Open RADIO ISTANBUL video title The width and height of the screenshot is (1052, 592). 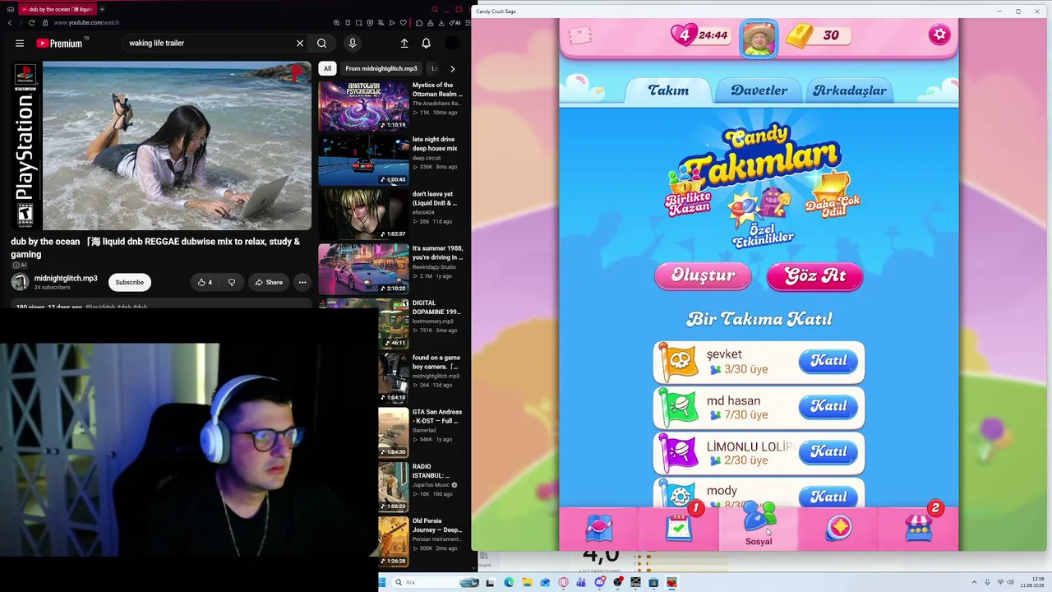[431, 471]
